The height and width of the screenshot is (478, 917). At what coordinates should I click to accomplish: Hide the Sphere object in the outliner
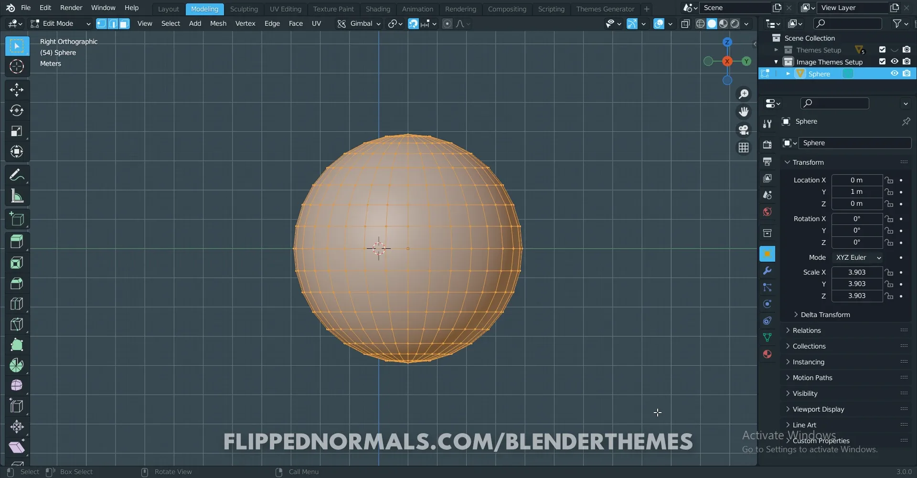tap(894, 73)
